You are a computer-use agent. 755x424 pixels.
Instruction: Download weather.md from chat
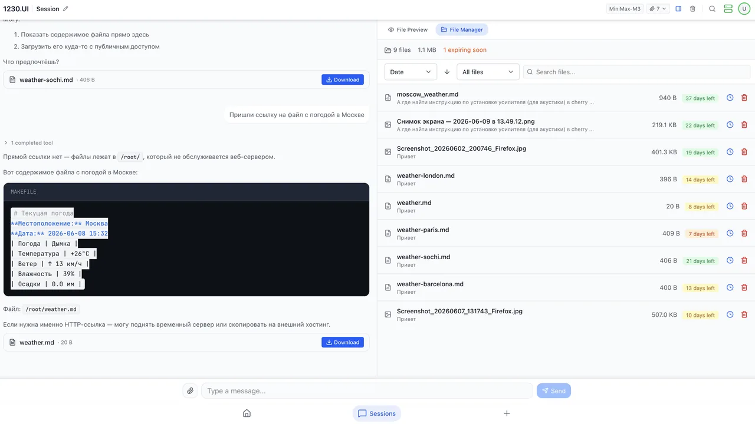pos(343,342)
